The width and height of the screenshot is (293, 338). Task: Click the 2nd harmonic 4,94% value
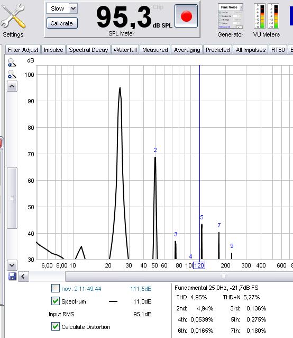[205, 308]
